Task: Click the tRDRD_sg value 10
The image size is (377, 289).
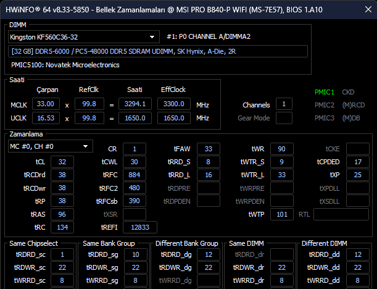Action: point(136,254)
